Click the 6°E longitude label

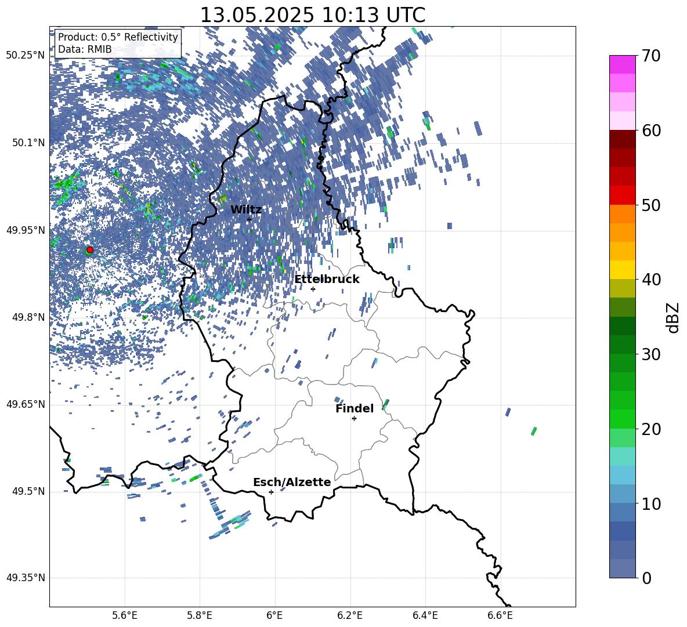click(274, 615)
